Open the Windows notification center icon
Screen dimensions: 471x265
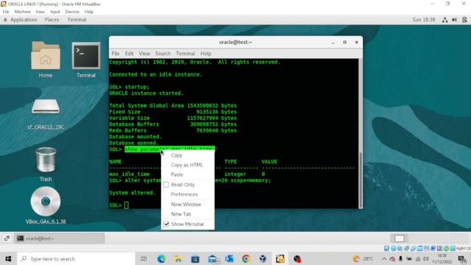tap(462, 258)
